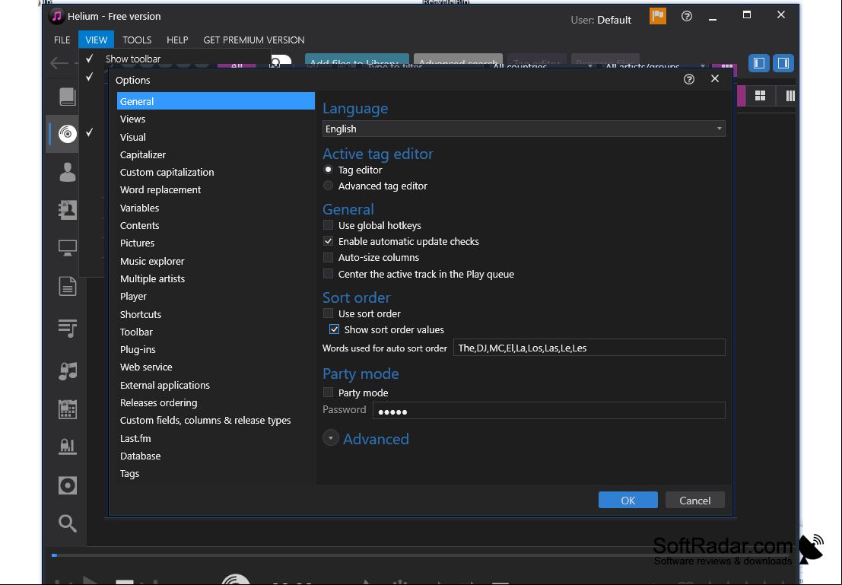Open the music notes icon in sidebar
The image size is (842, 585).
coord(67,370)
